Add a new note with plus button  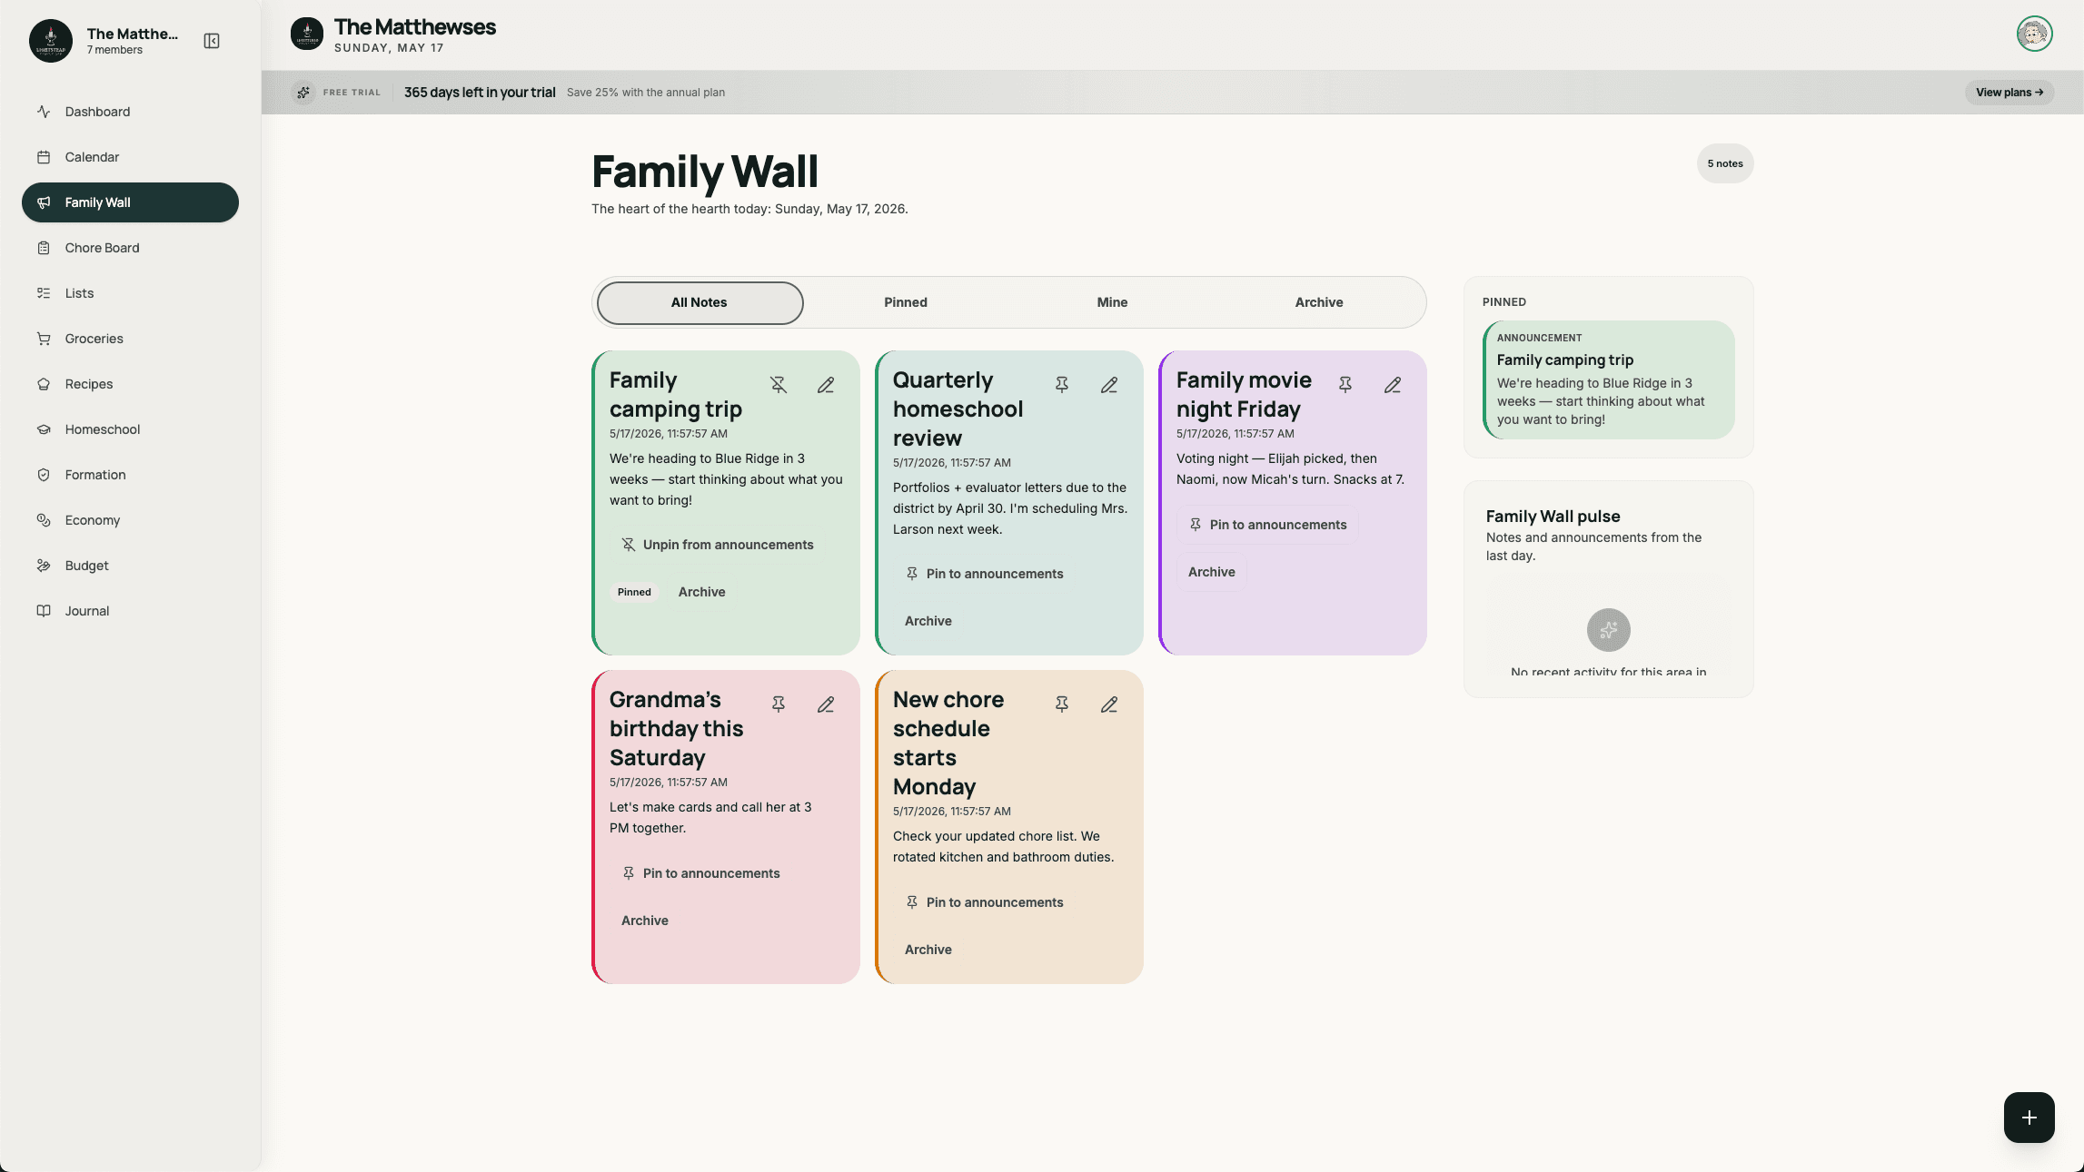coord(2029,1118)
